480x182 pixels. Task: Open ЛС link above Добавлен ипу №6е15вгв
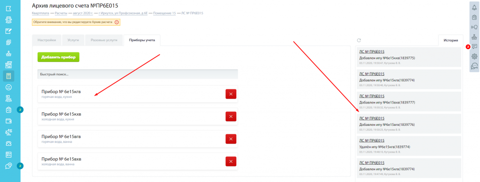[x=372, y=118]
